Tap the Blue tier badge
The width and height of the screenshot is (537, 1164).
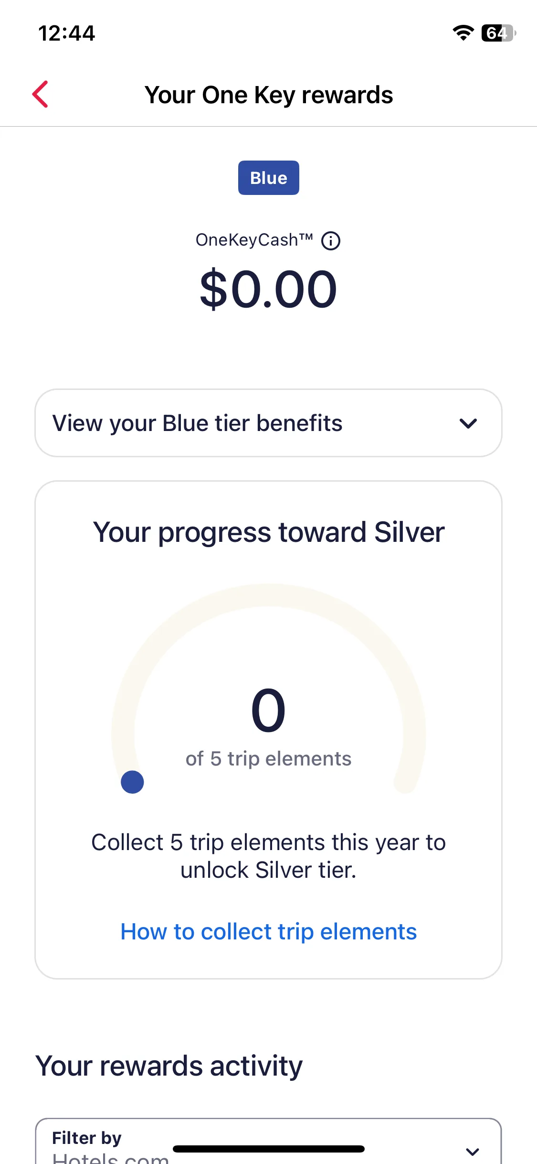(x=269, y=178)
